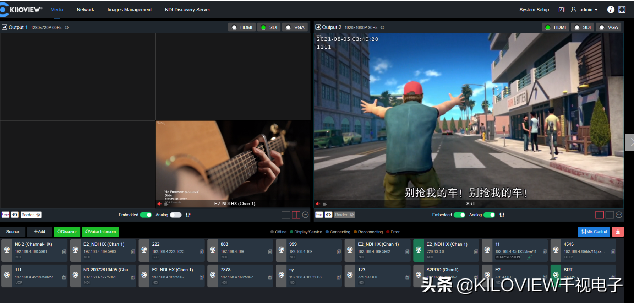Open Output 1 resolution settings gear

click(67, 28)
